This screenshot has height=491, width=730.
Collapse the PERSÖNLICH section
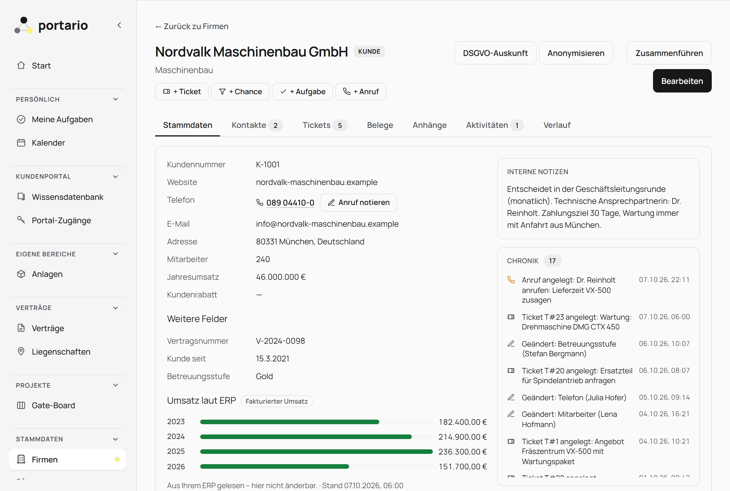[115, 99]
